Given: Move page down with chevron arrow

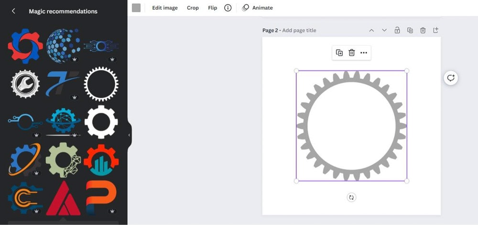Looking at the screenshot, I should coord(384,30).
